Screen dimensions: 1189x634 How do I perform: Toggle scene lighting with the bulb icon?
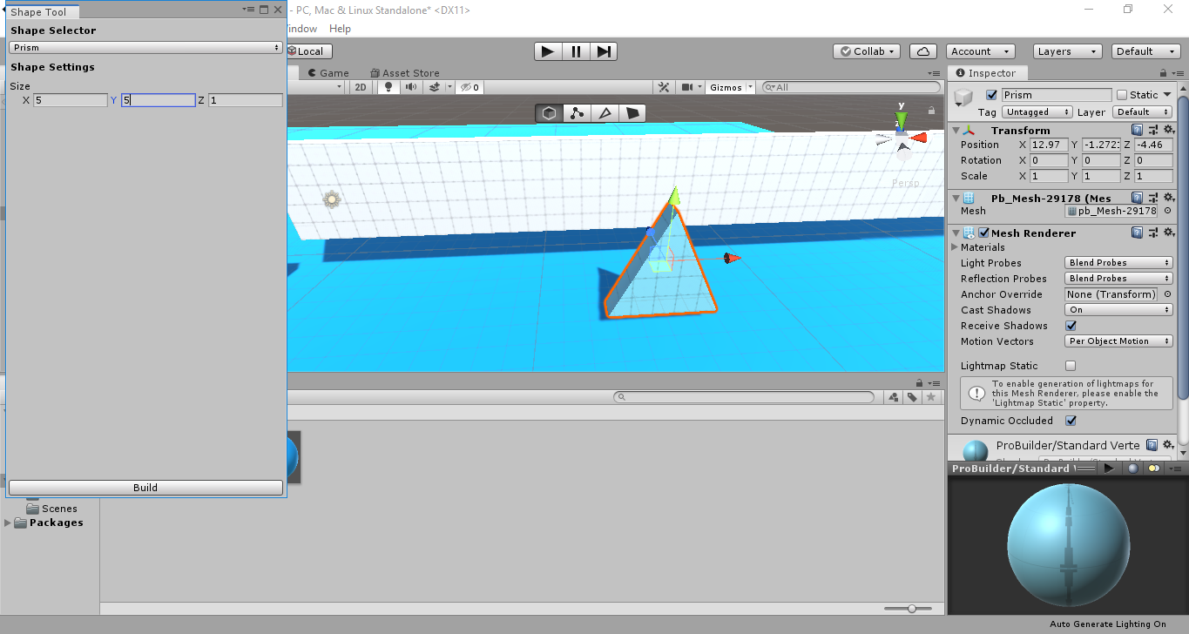pyautogui.click(x=387, y=87)
